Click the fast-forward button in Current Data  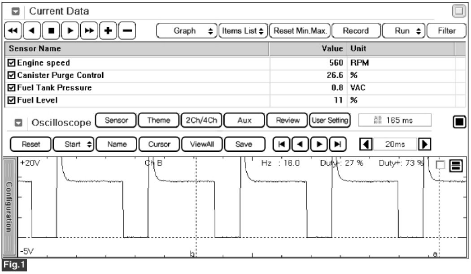tap(90, 31)
